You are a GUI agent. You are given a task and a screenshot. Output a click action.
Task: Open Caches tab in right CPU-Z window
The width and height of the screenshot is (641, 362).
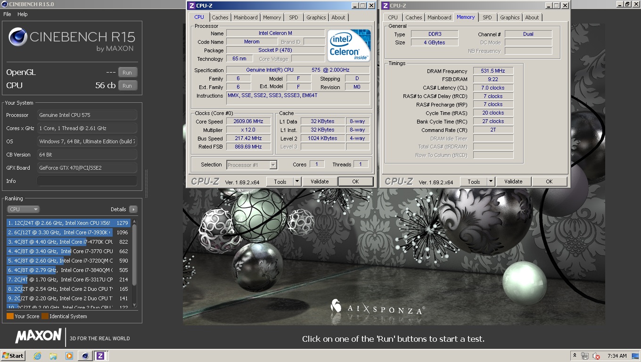(x=414, y=17)
